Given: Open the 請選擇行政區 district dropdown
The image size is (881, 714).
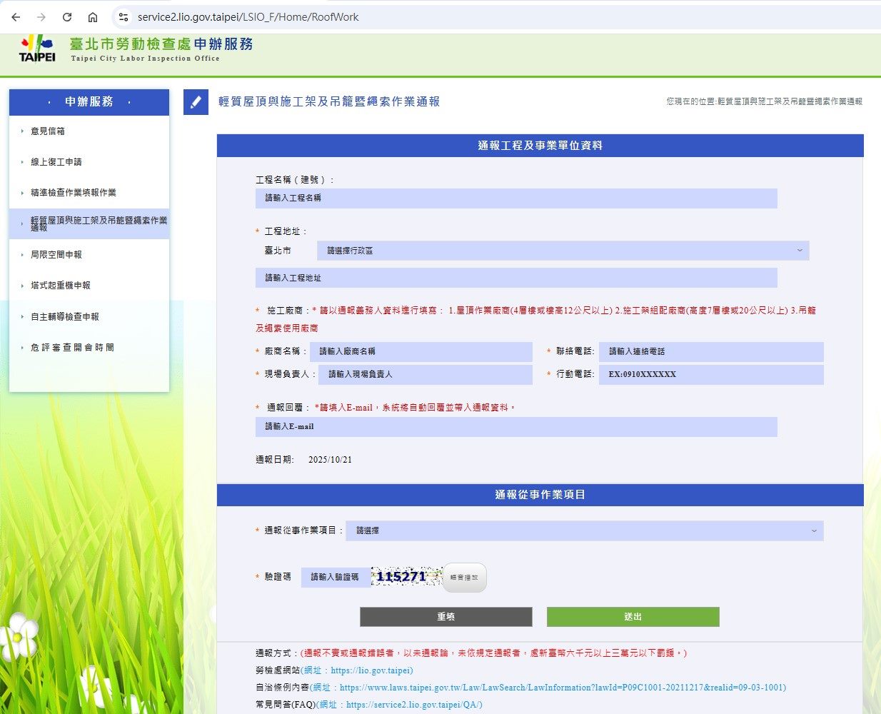Looking at the screenshot, I should [563, 251].
